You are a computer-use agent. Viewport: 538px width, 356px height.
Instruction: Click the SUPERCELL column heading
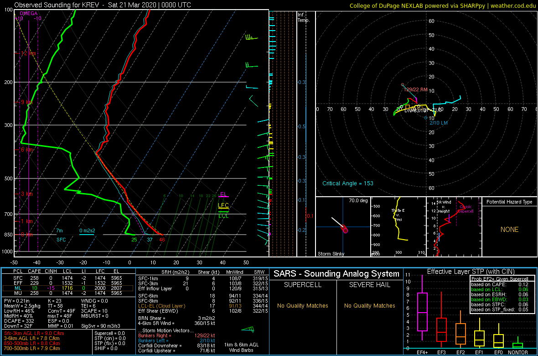tap(303, 286)
